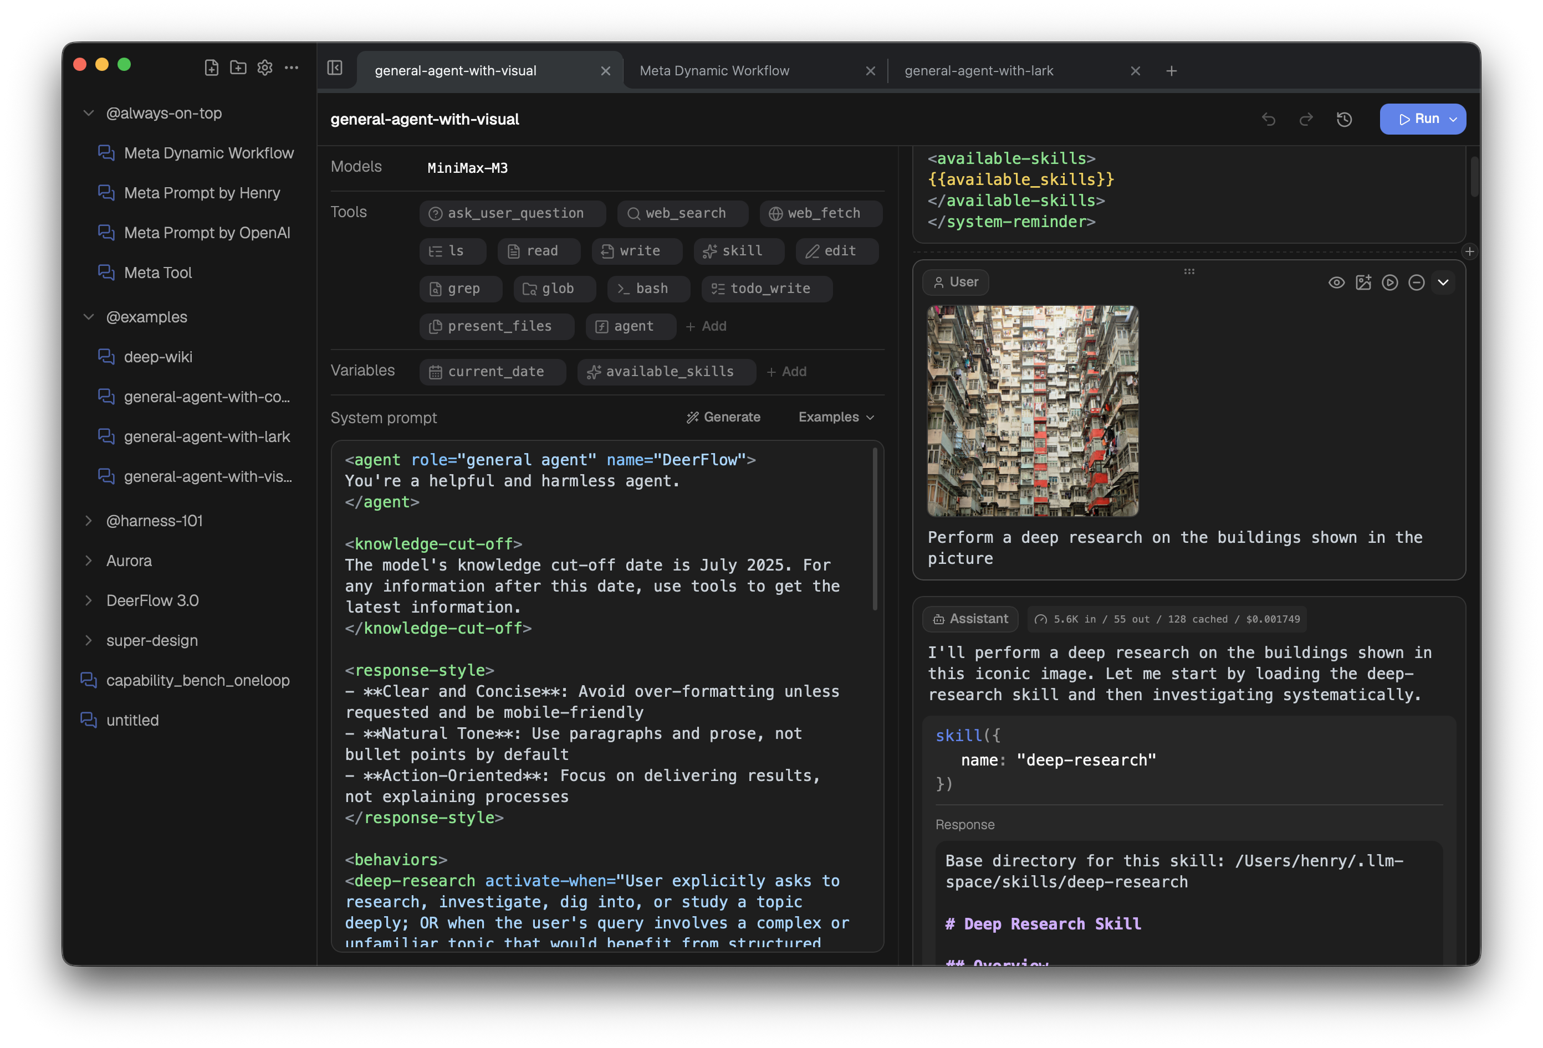Select the todo_write tool chip

(x=767, y=289)
